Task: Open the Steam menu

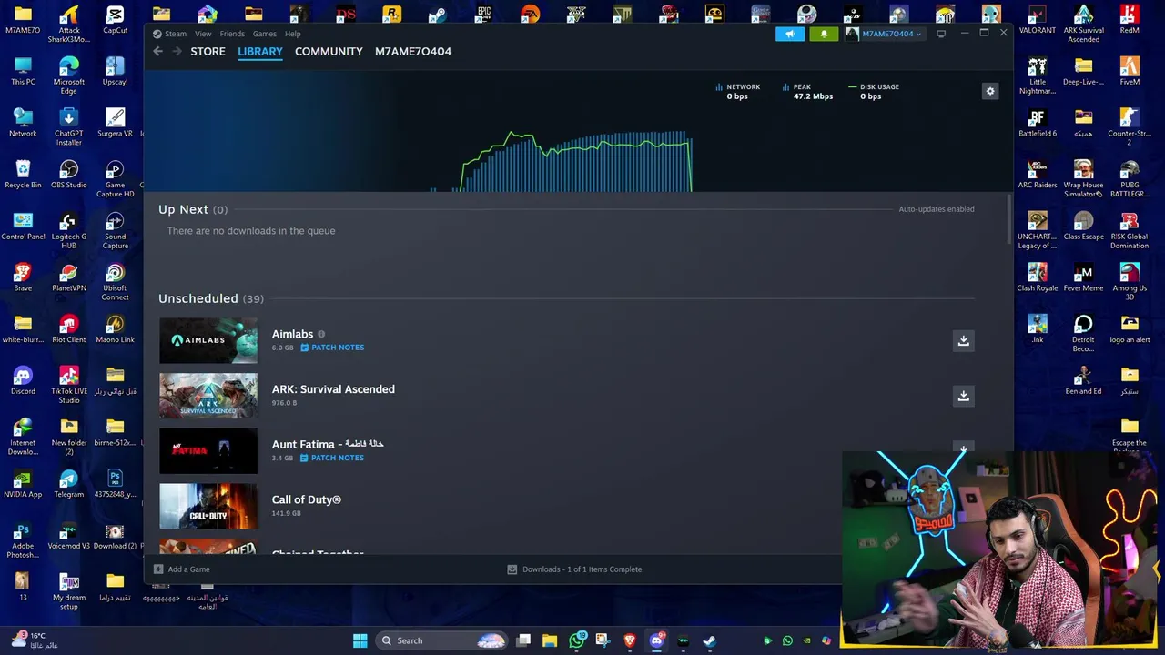Action: click(x=175, y=34)
